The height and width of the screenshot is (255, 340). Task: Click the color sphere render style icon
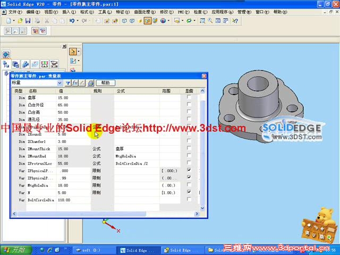click(x=163, y=21)
